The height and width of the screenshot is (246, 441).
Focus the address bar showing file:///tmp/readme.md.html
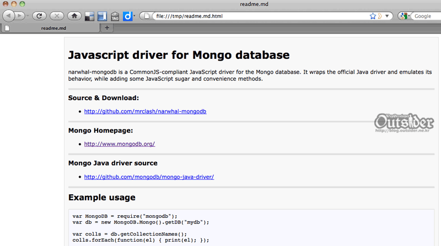tap(260, 16)
